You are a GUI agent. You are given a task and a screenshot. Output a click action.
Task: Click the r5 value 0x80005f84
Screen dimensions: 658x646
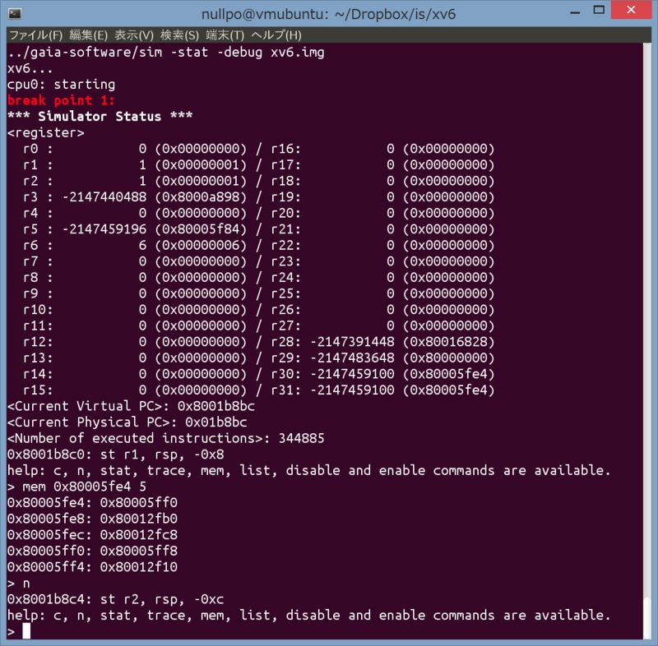(201, 229)
